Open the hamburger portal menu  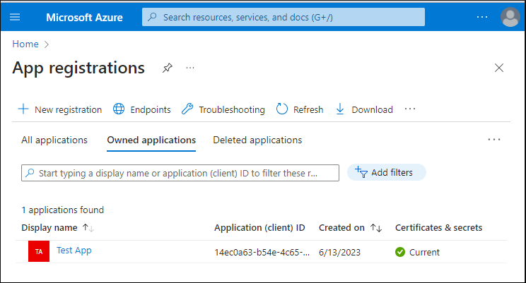(x=15, y=17)
